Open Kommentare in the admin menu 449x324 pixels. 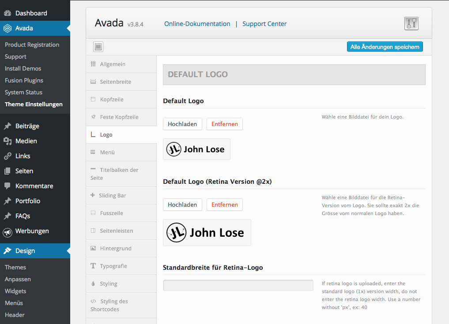(35, 186)
